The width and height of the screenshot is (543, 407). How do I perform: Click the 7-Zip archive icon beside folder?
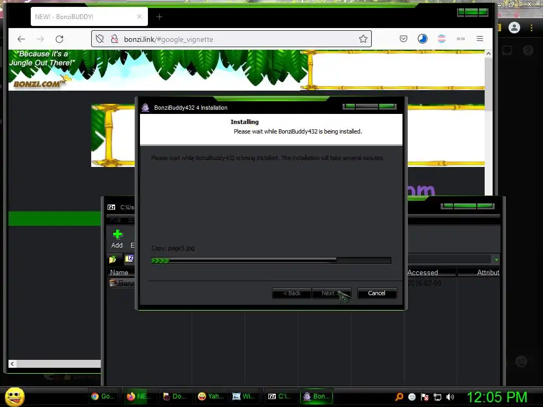[x=129, y=259]
